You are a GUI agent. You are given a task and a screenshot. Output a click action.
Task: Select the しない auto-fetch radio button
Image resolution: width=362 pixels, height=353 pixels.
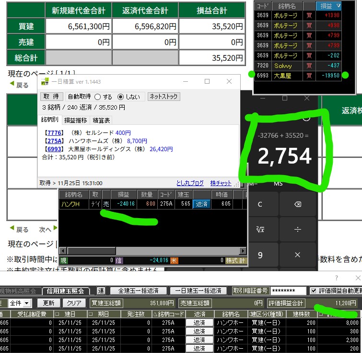(x=120, y=97)
